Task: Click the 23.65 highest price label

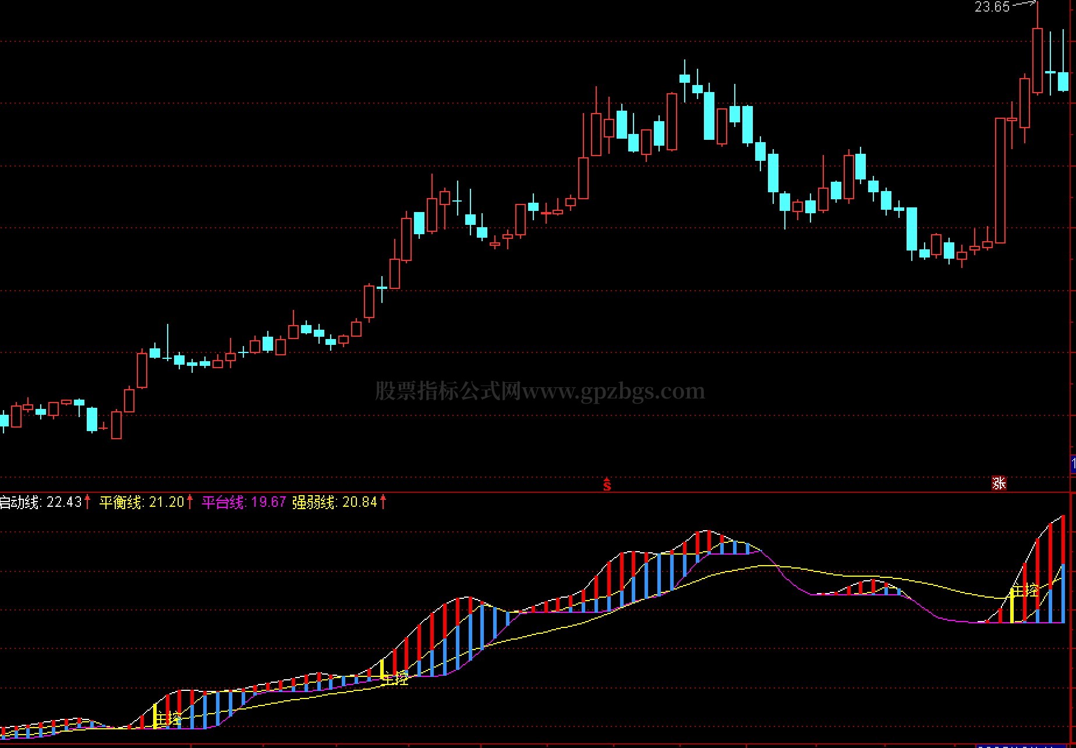Action: 992,7
